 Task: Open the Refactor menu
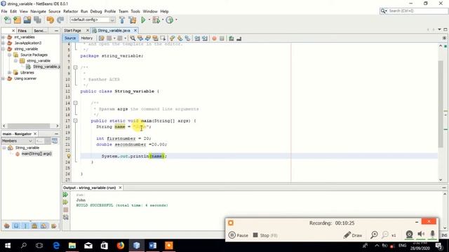(70, 11)
